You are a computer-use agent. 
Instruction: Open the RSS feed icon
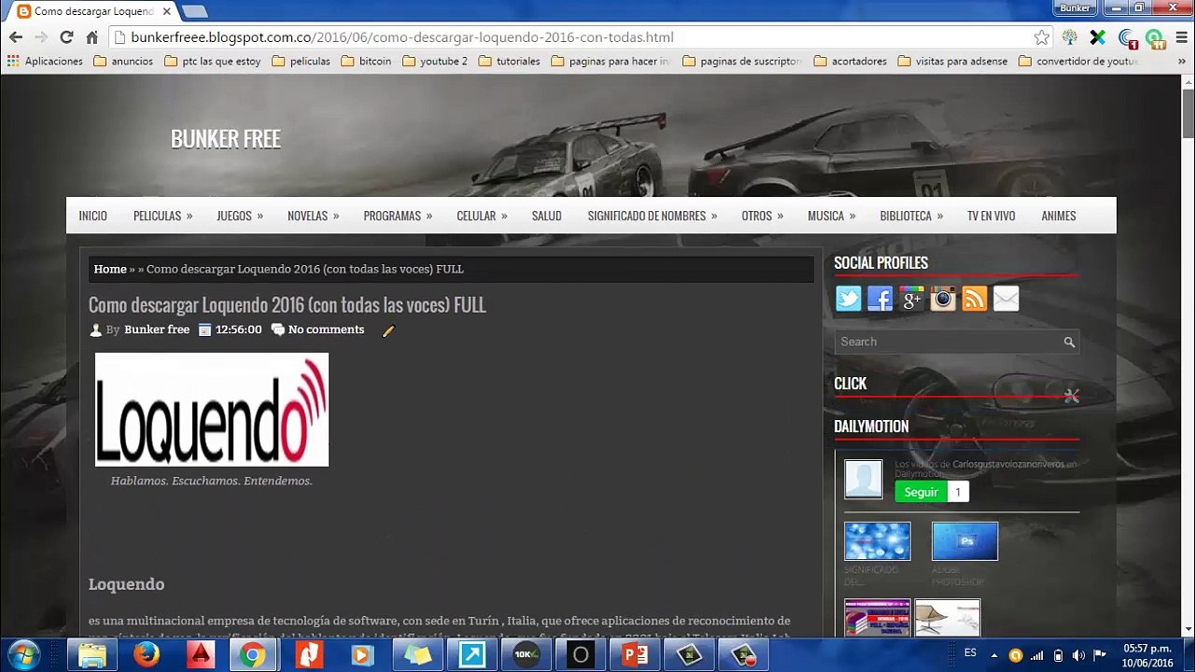point(975,299)
